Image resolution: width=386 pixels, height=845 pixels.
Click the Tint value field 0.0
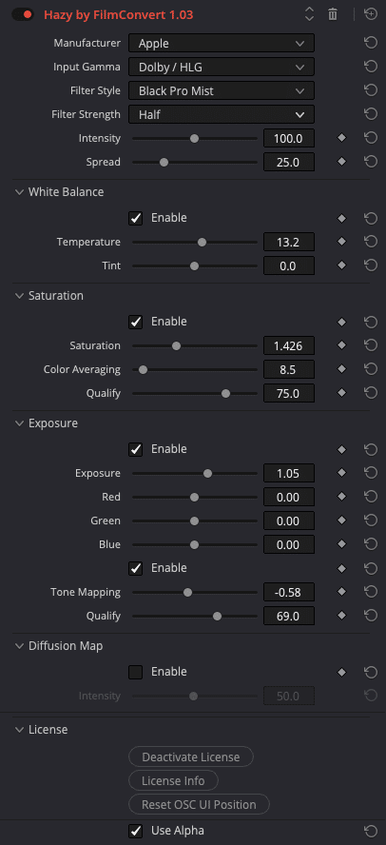[x=289, y=266]
